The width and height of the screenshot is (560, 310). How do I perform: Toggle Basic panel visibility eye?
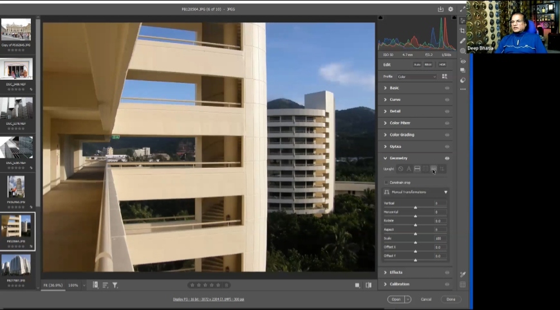447,88
